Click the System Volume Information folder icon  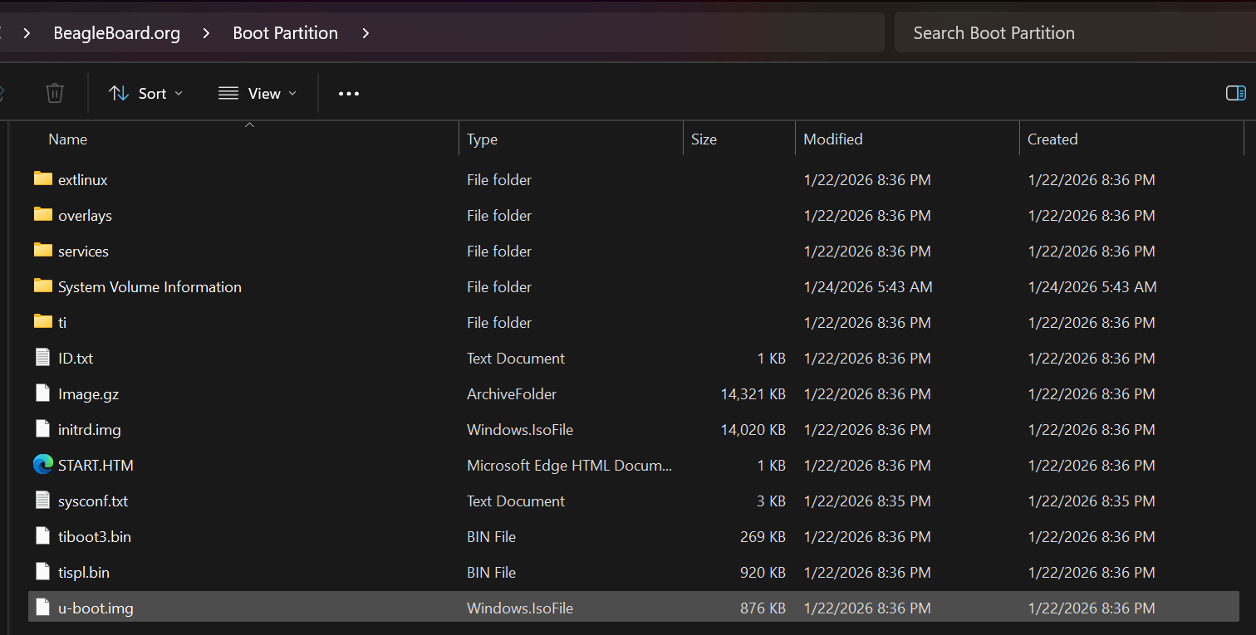pyautogui.click(x=43, y=286)
